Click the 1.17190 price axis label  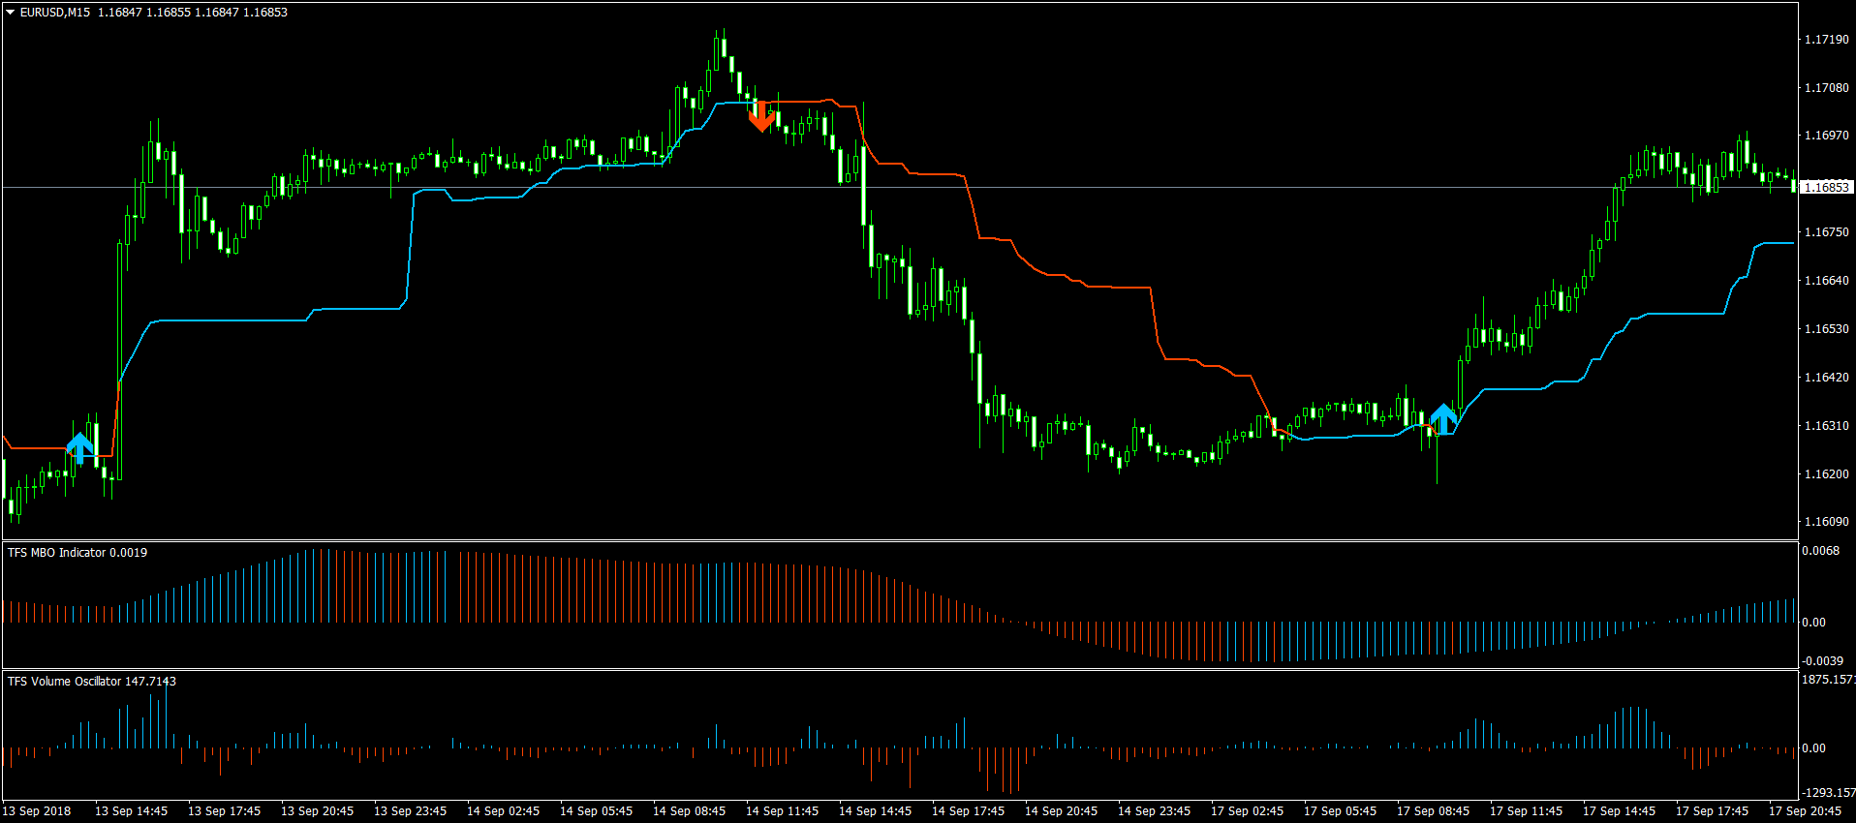[x=1826, y=40]
